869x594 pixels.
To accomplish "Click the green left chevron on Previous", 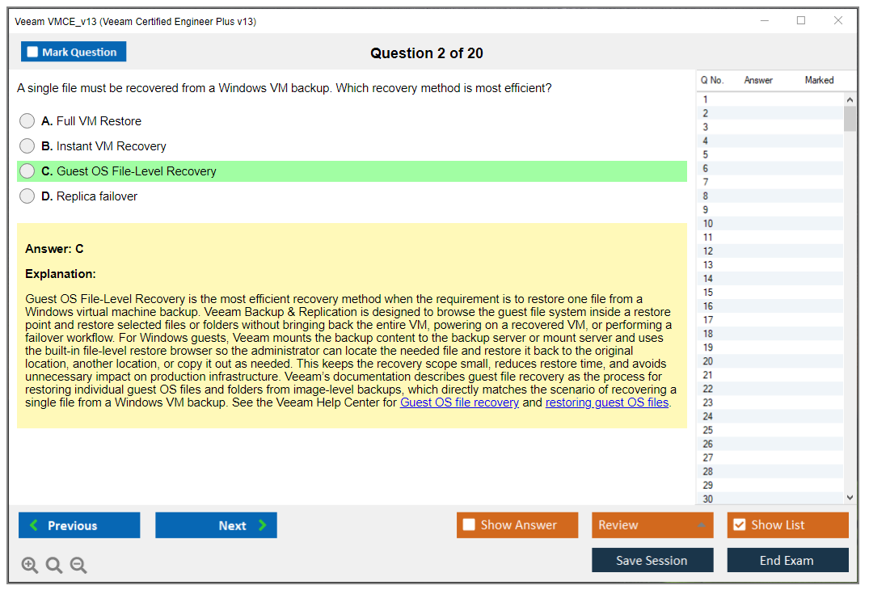I will click(x=34, y=525).
